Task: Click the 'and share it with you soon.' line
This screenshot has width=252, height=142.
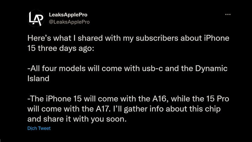Action: (77, 119)
